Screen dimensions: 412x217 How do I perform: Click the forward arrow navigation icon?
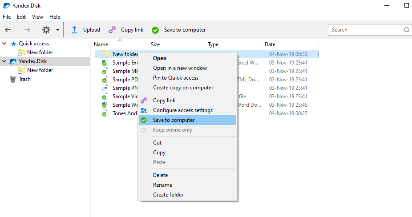click(x=27, y=30)
